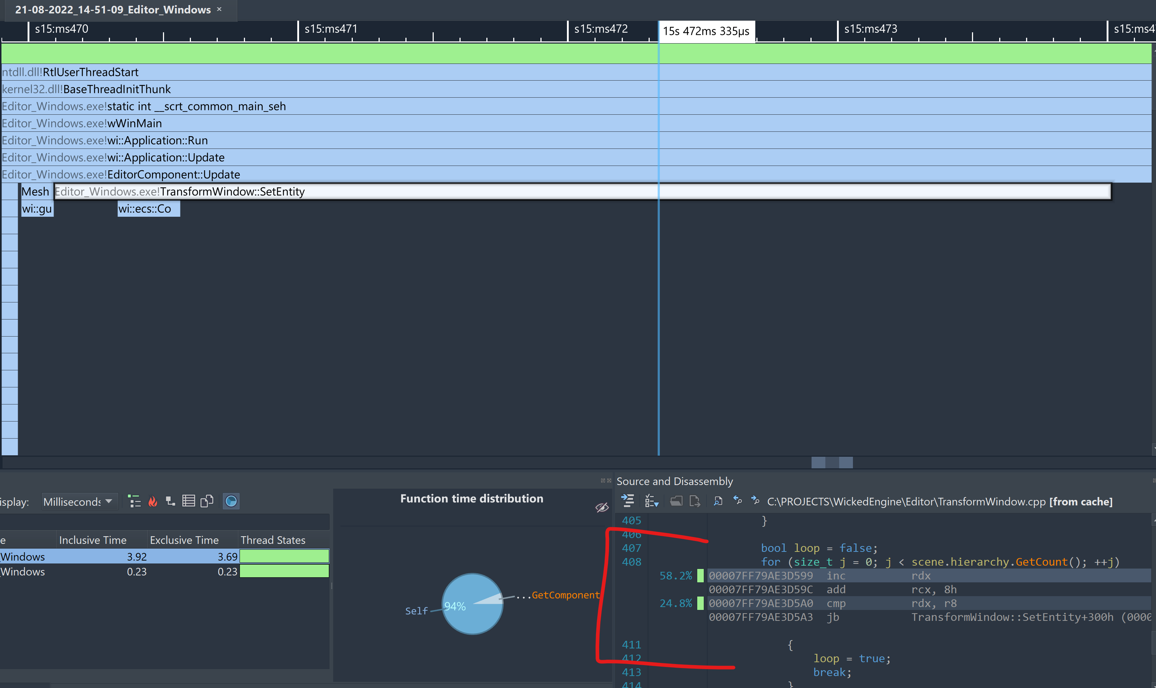This screenshot has width=1156, height=688.
Task: Hide the Function time distribution chart
Action: (x=602, y=507)
